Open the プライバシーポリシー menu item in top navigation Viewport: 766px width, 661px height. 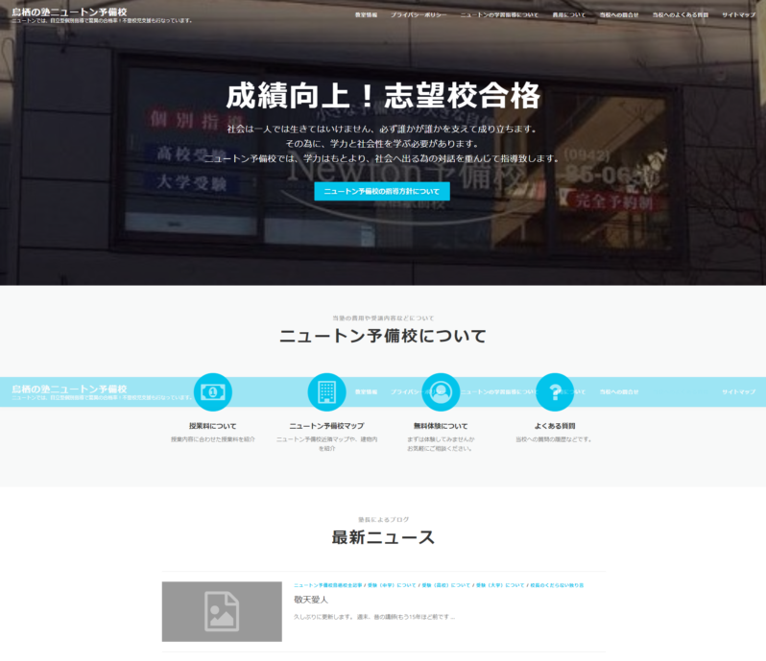pos(419,16)
